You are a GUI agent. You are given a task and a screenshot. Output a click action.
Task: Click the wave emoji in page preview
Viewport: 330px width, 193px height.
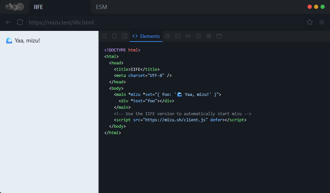[x=9, y=41]
